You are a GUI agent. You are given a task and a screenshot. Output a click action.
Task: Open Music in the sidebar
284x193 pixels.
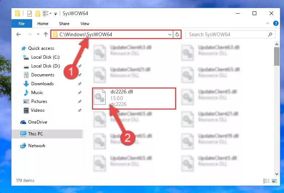tap(37, 93)
